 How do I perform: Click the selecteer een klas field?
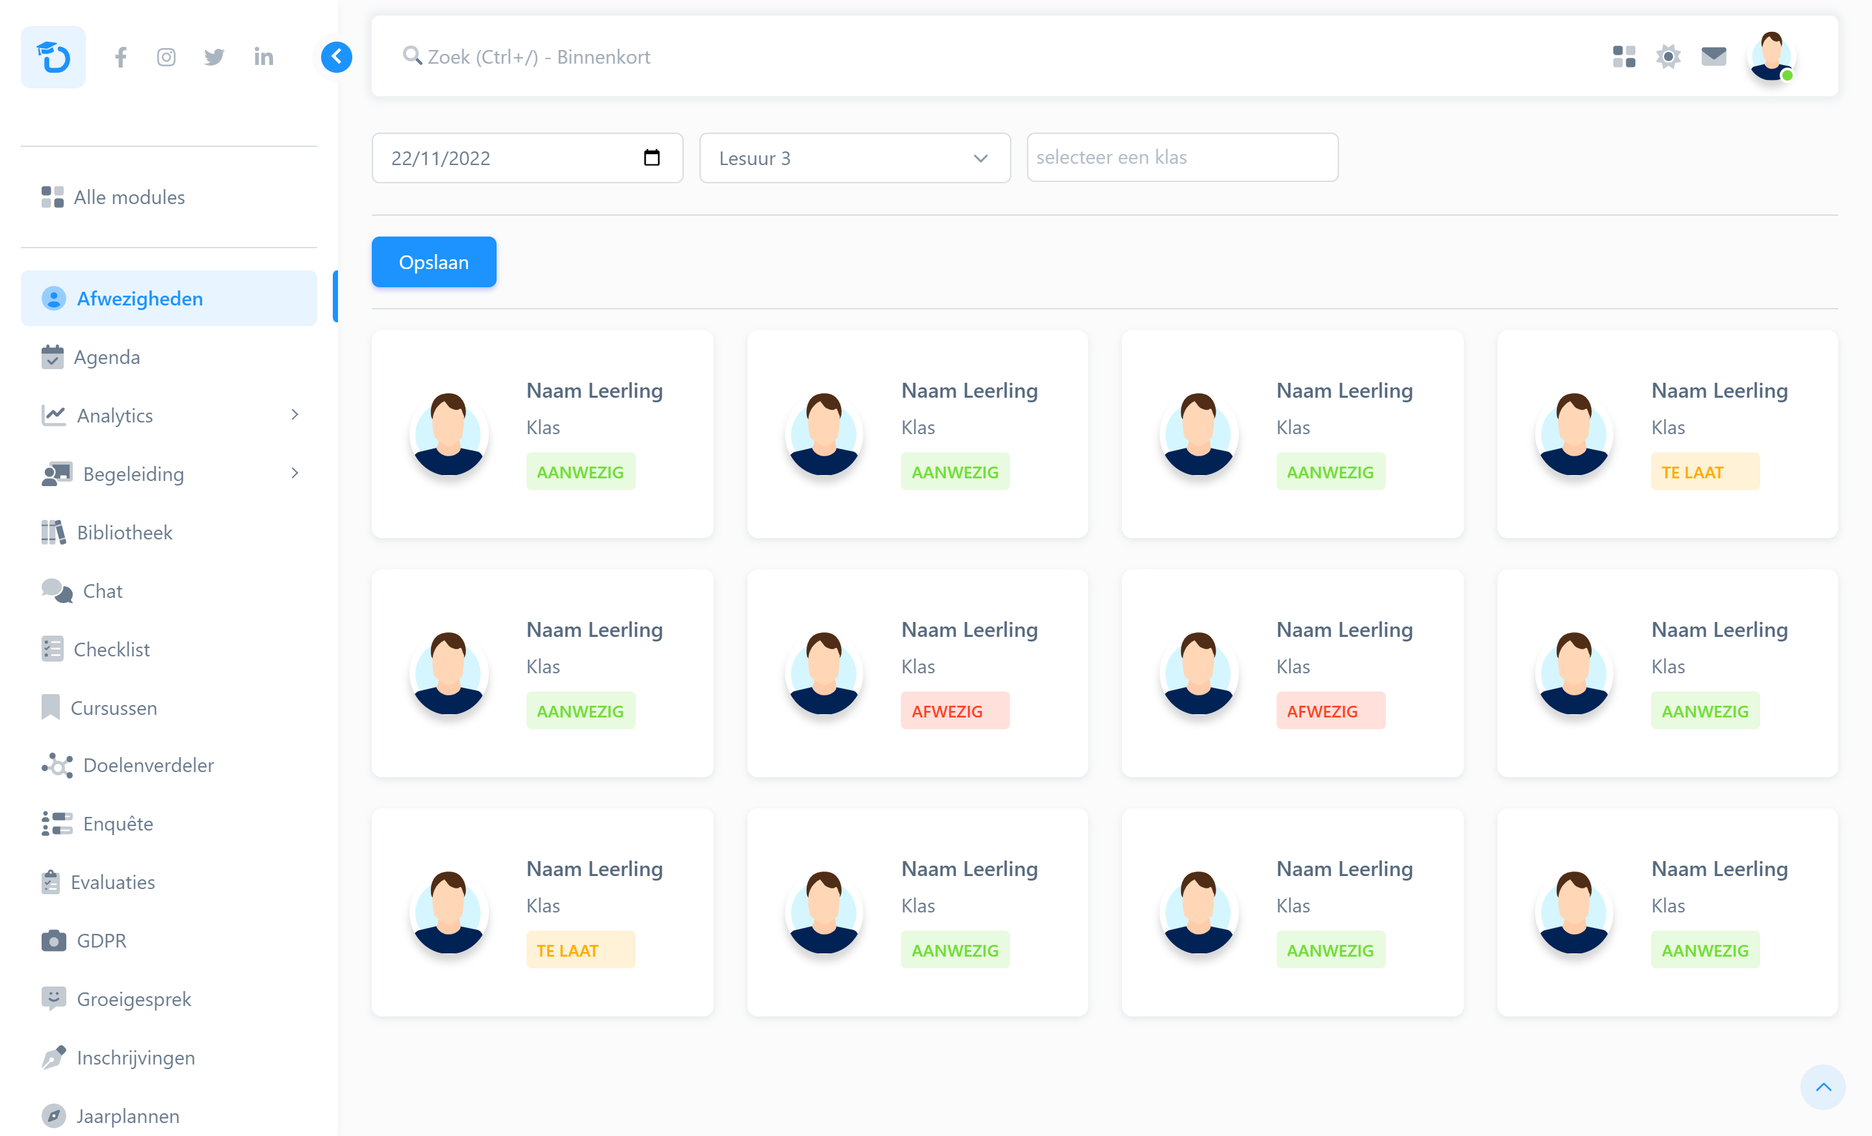[1182, 157]
